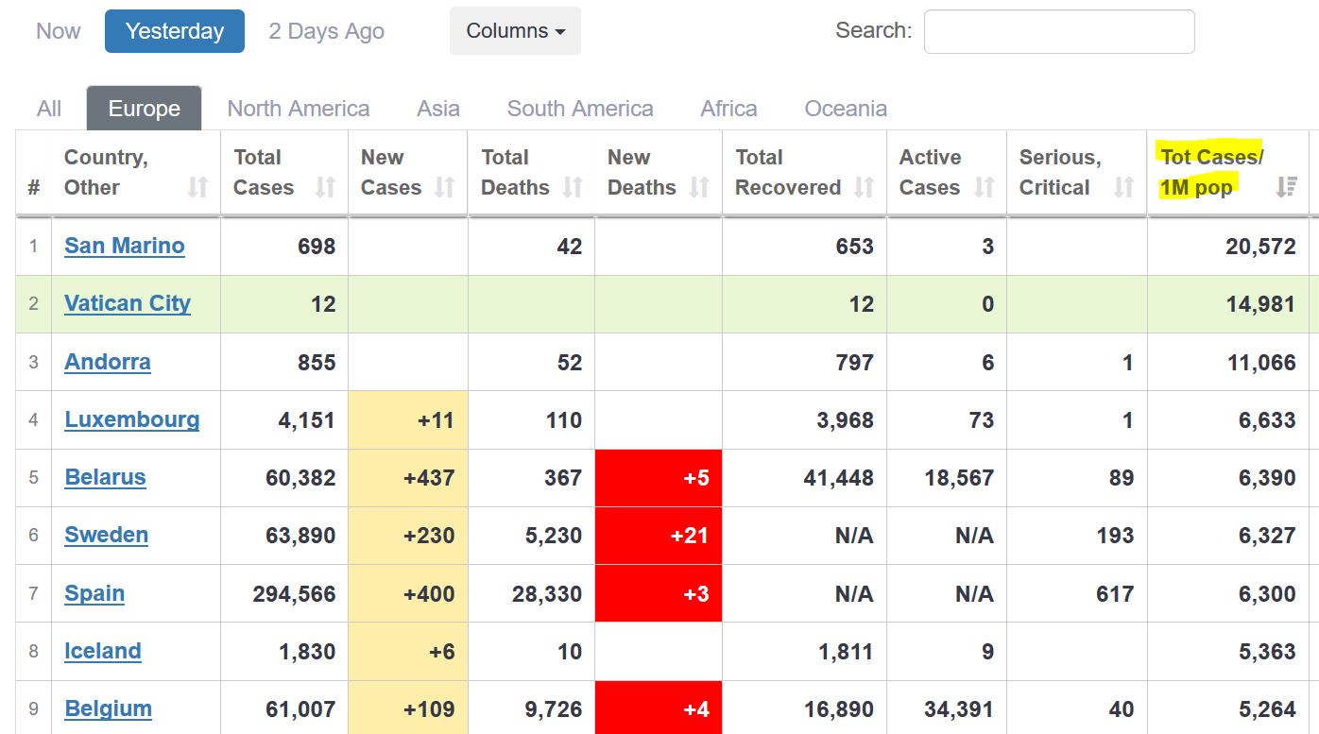Sort by New Deaths arrow icon
1319x734 pixels.
(699, 187)
